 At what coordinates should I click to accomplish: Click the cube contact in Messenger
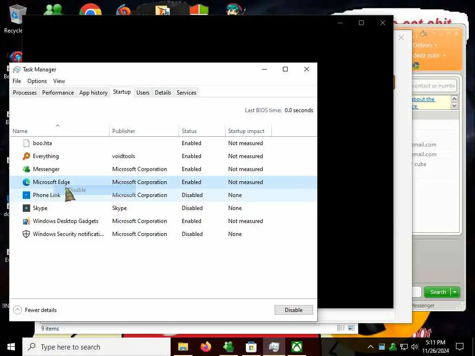pyautogui.click(x=420, y=164)
